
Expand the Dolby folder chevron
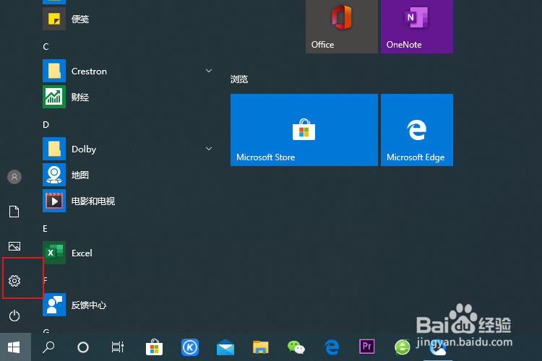(209, 149)
